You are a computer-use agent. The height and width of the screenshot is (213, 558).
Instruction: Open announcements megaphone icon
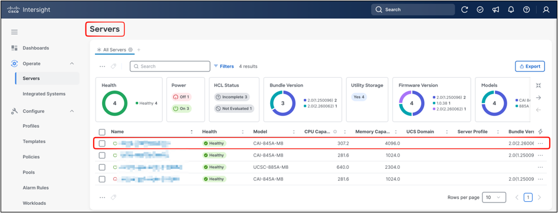pos(495,10)
